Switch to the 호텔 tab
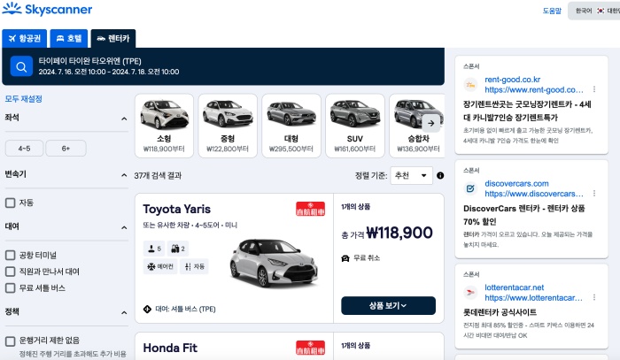 click(69, 38)
